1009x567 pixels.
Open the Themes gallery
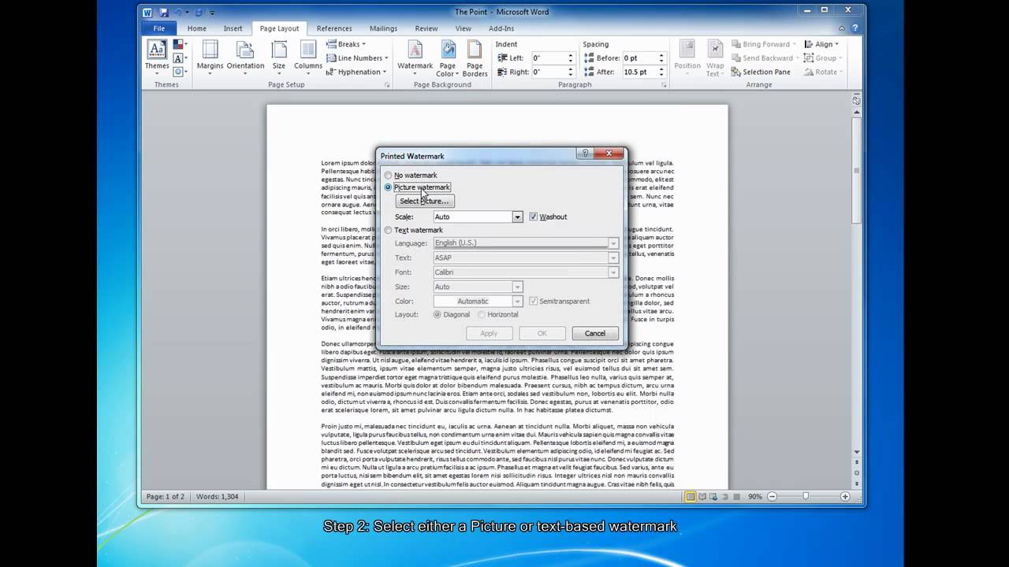tap(156, 58)
